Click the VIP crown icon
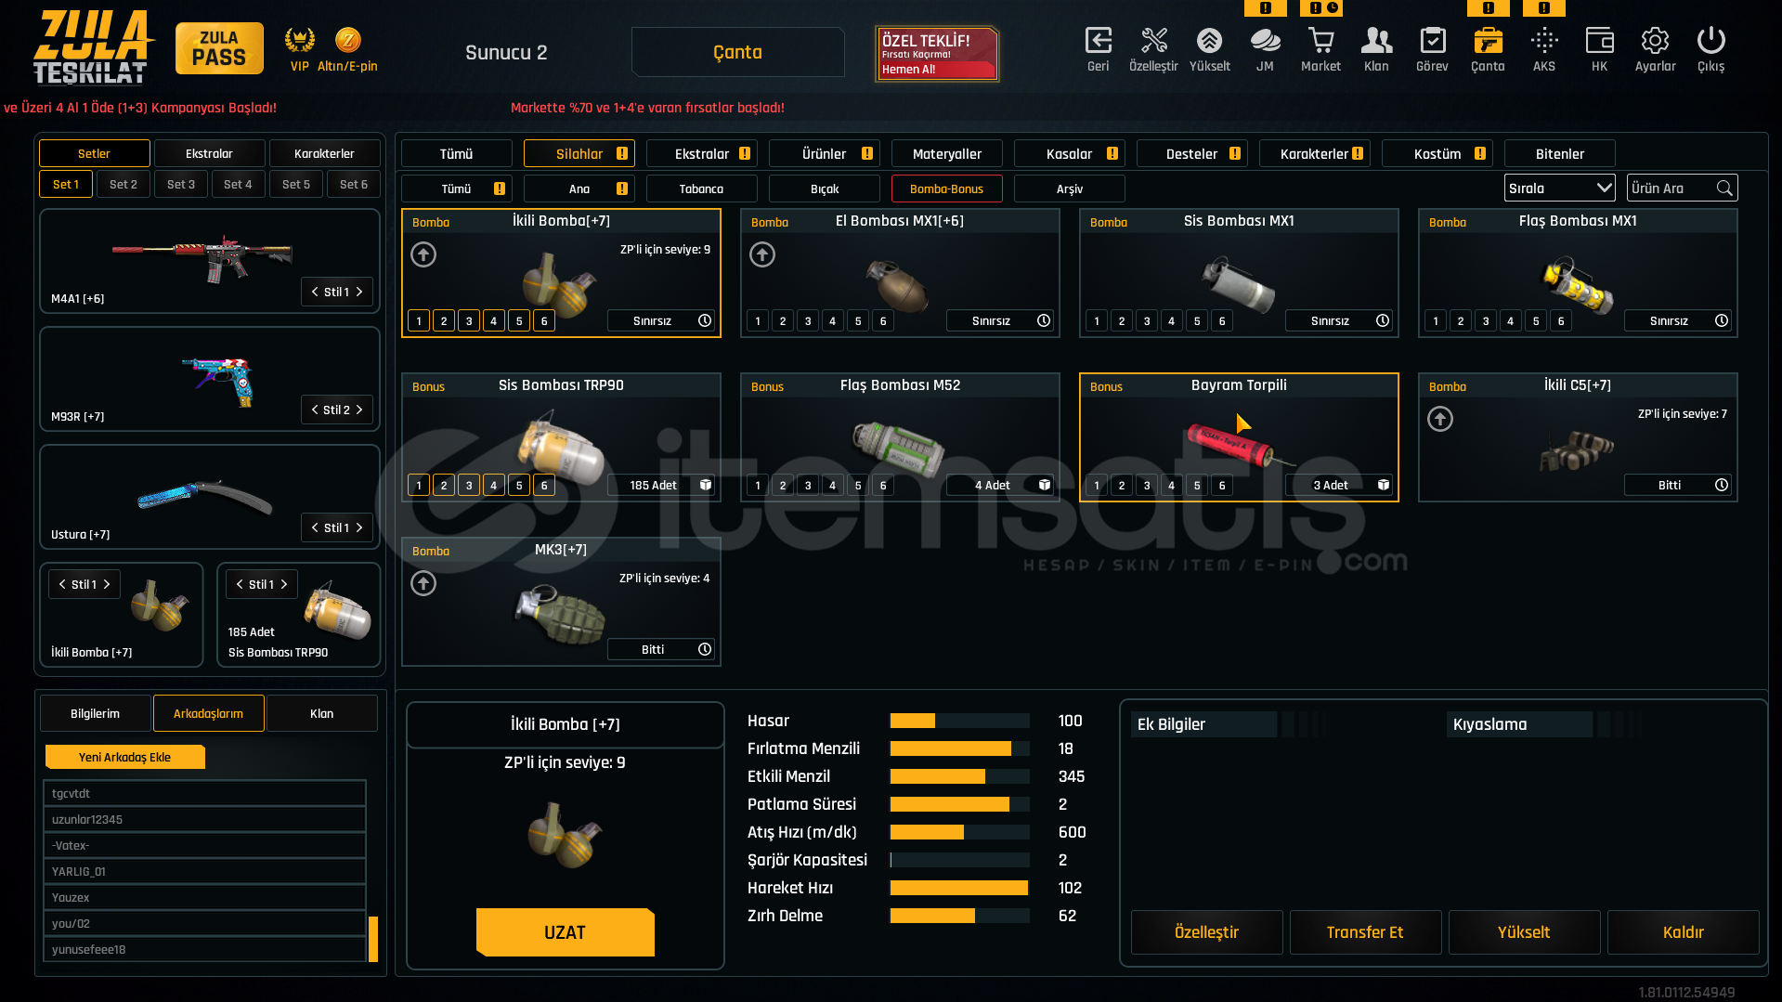 point(299,40)
